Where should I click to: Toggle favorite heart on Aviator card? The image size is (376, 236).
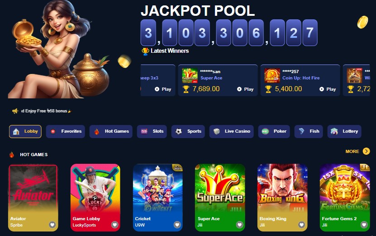52,225
